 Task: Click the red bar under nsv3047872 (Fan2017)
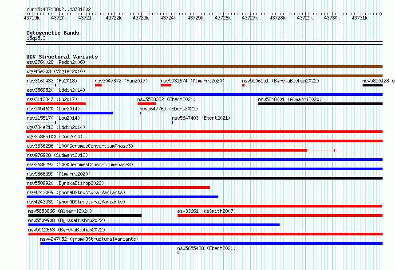pos(98,85)
